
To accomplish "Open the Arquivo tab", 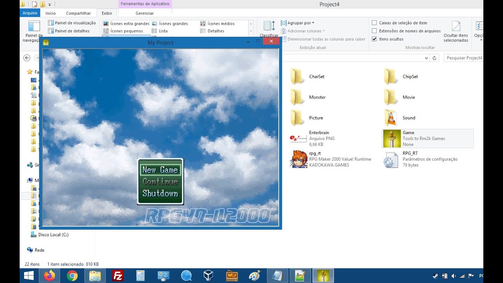I will click(x=30, y=13).
